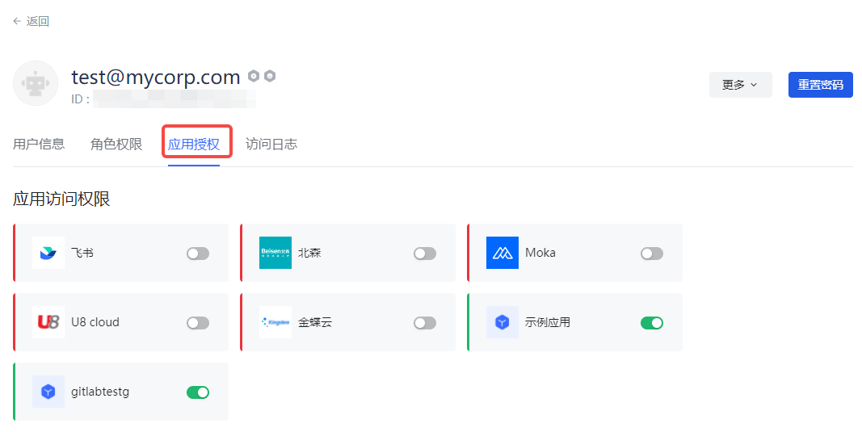Expand the 更多 dropdown

(x=740, y=85)
